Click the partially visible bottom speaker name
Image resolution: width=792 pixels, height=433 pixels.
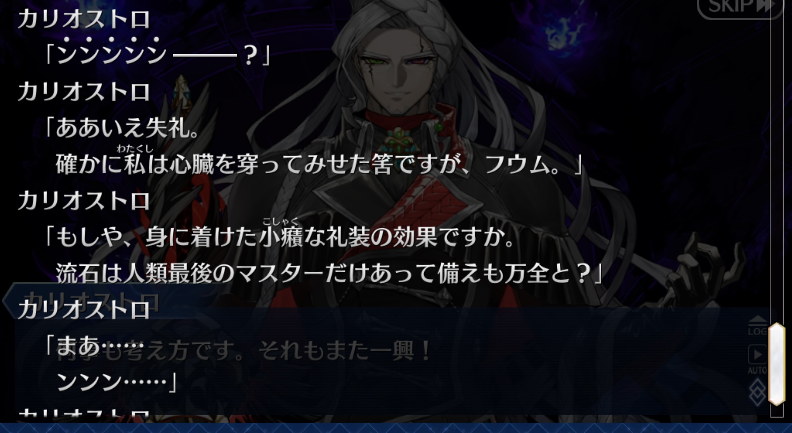coord(84,413)
